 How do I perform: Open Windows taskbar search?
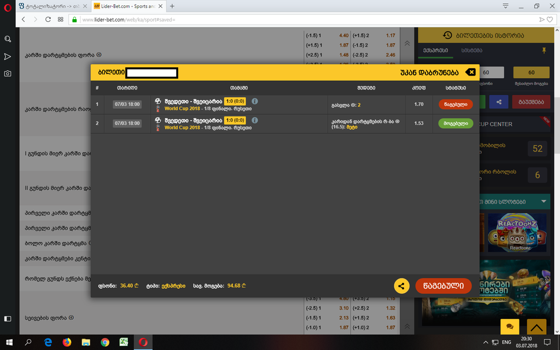click(28, 342)
